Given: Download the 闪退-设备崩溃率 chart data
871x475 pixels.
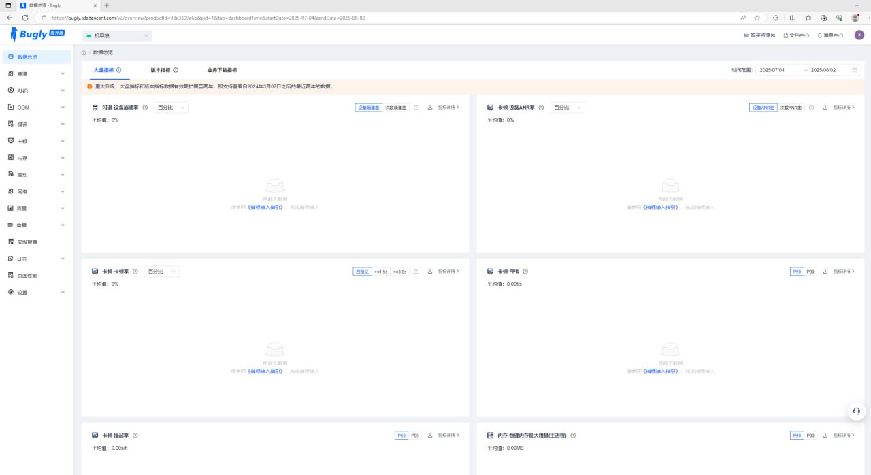Looking at the screenshot, I should (x=430, y=108).
